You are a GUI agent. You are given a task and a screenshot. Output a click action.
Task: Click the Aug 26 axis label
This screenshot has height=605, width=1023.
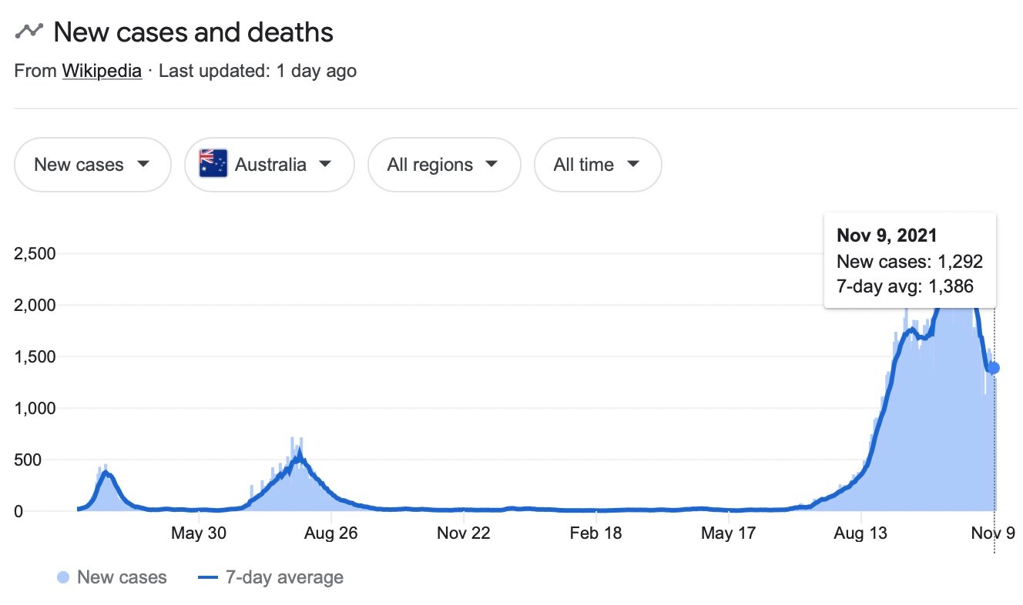pyautogui.click(x=330, y=533)
